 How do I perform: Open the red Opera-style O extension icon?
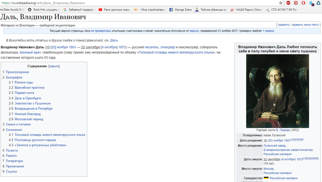click(x=303, y=3)
